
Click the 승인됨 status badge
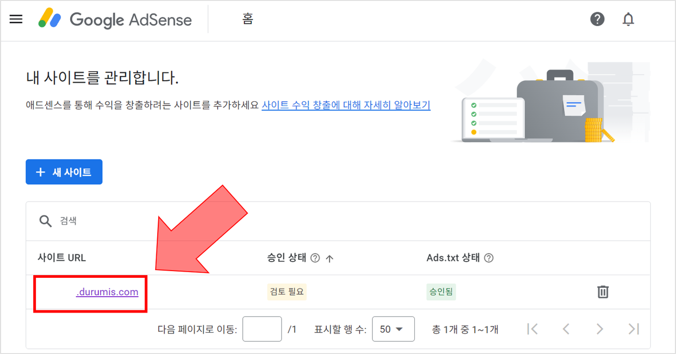(441, 292)
